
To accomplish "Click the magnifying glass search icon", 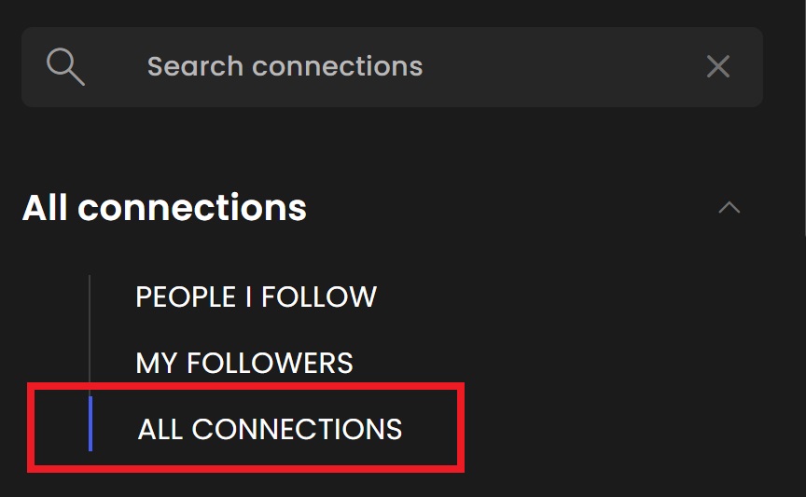I will pos(65,66).
